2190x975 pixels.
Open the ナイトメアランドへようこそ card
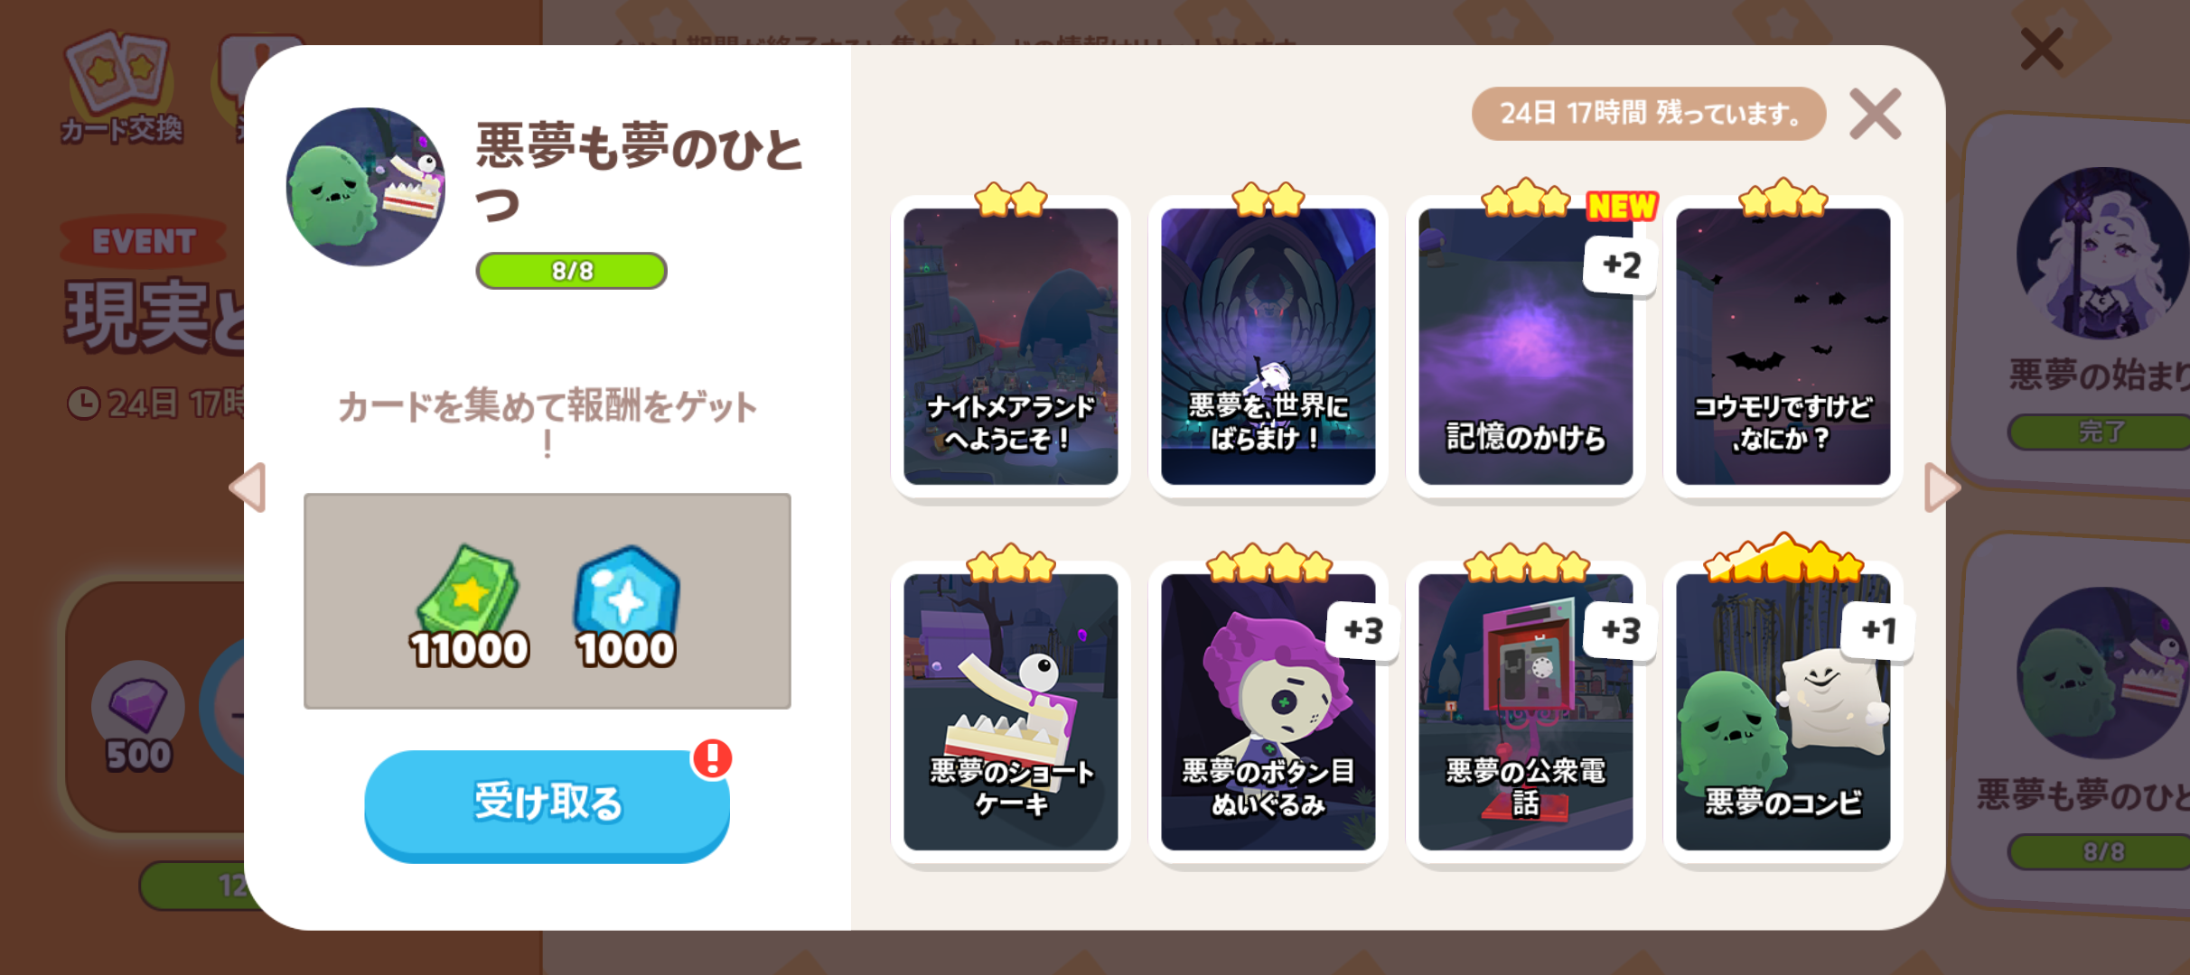[1010, 347]
